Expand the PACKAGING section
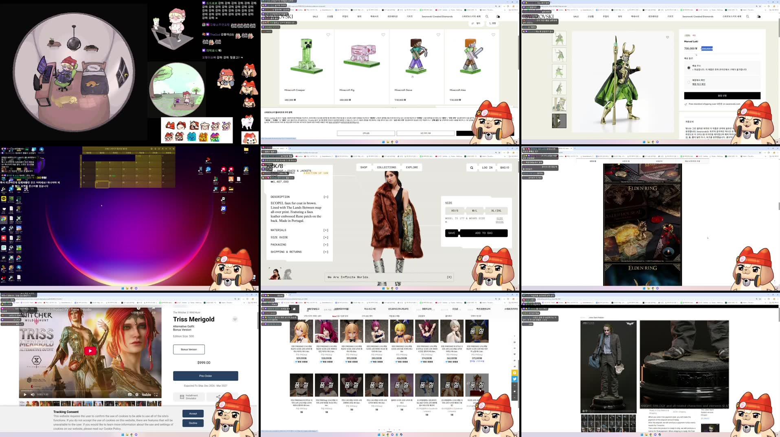Image resolution: width=780 pixels, height=437 pixels. pos(325,244)
